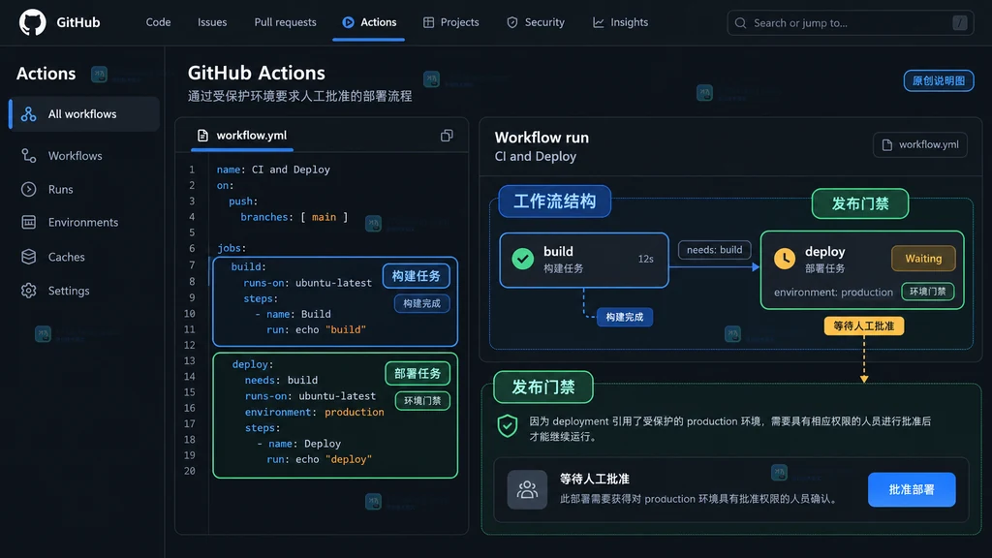
Task: Copy the workflow.yml code contents
Action: point(447,136)
